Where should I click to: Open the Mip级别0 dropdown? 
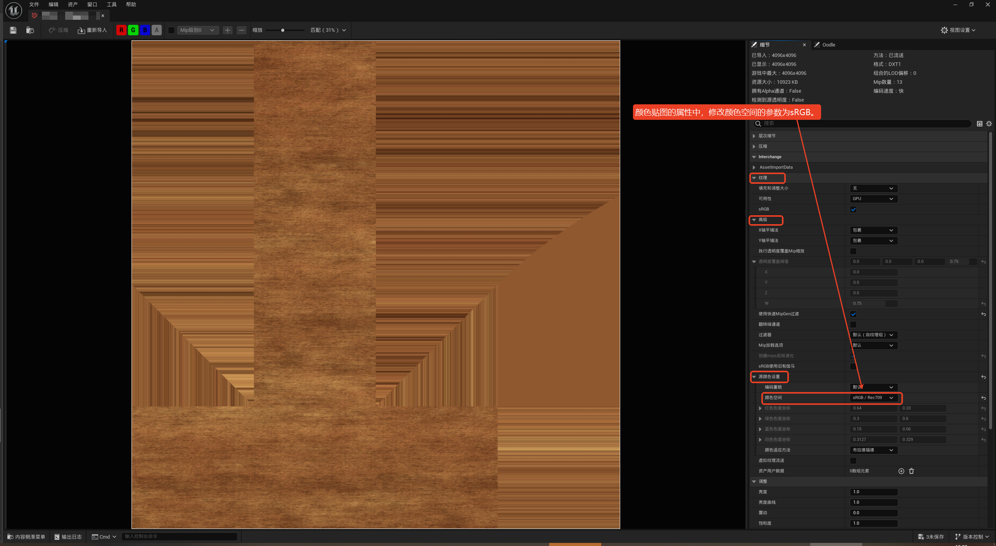point(198,30)
